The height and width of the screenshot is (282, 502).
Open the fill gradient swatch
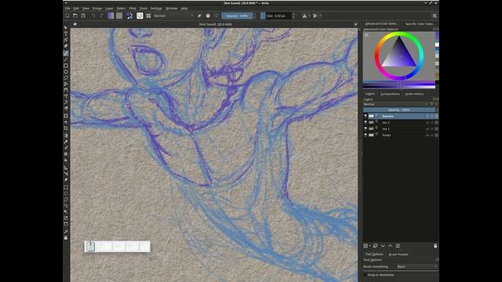pos(111,16)
